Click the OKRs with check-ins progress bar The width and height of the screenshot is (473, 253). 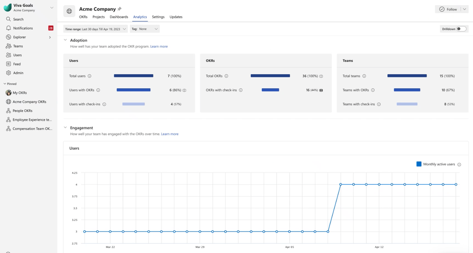(x=270, y=90)
